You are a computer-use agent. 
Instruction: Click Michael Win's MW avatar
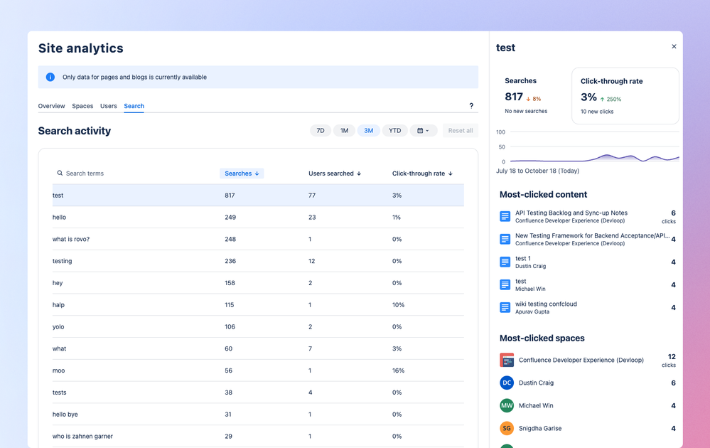(x=506, y=405)
